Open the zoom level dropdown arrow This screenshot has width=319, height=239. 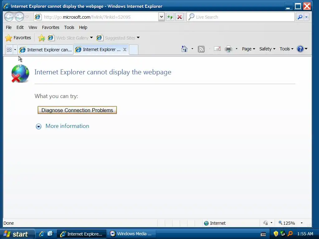pos(302,223)
